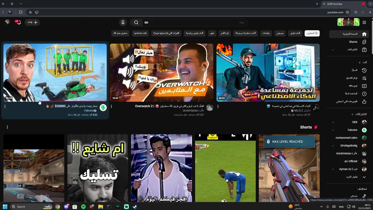Viewport: 373px width, 210px height.
Task: Select the recently uploaded 'مؤخرًا' filter chip
Action: pos(166,33)
